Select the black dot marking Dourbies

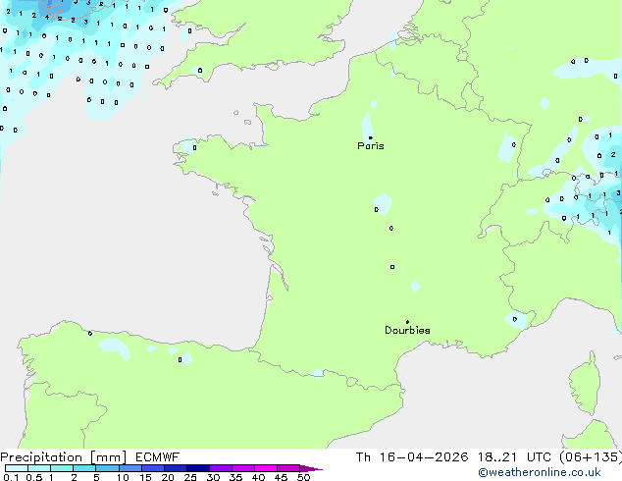point(407,322)
